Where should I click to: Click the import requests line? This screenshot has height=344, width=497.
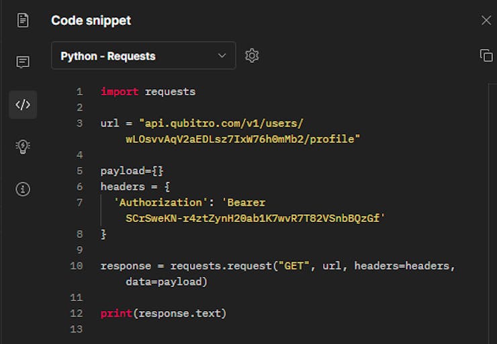coord(148,92)
